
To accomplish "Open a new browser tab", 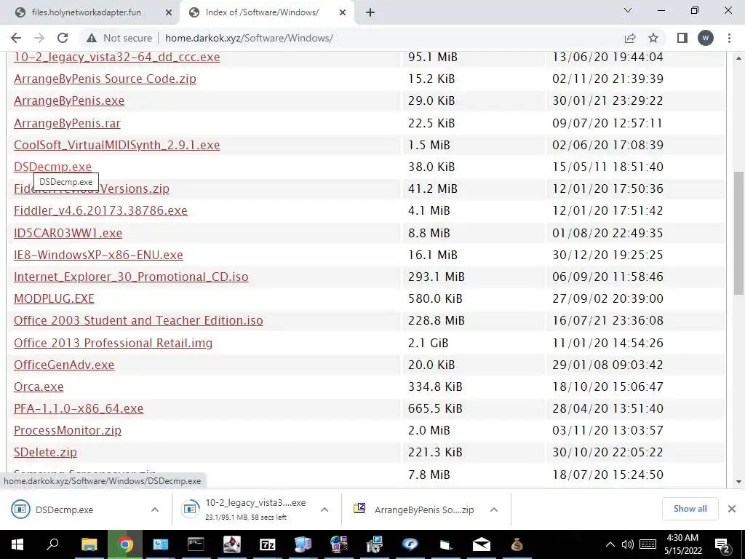I will pyautogui.click(x=370, y=12).
